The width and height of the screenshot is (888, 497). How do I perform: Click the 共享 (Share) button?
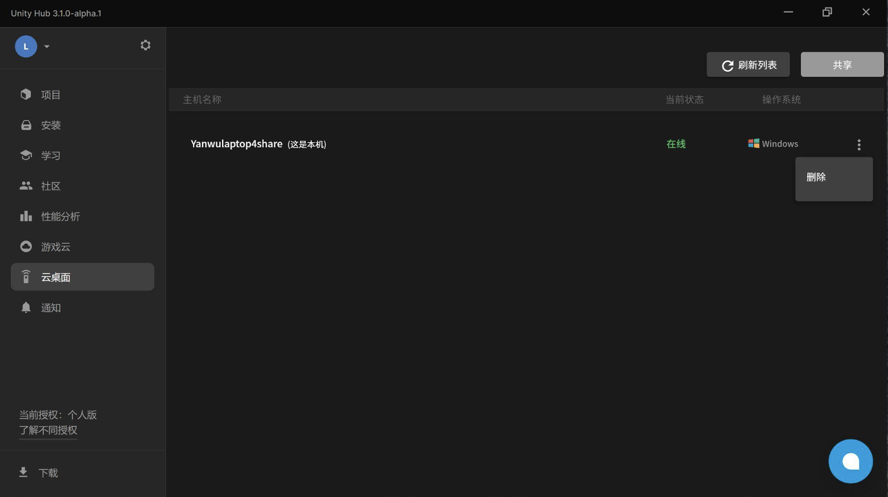842,65
